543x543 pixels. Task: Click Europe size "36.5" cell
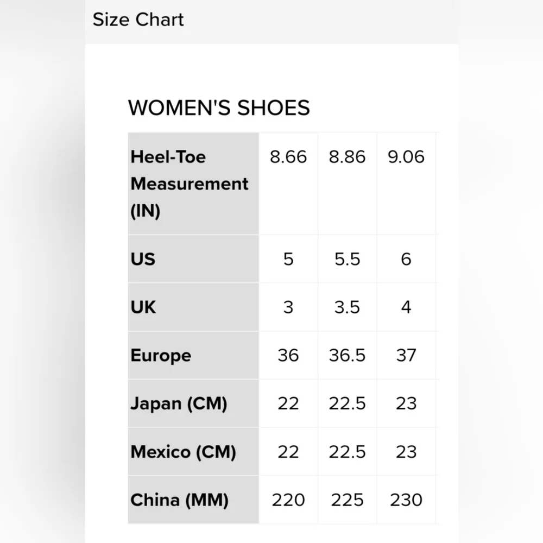(347, 355)
